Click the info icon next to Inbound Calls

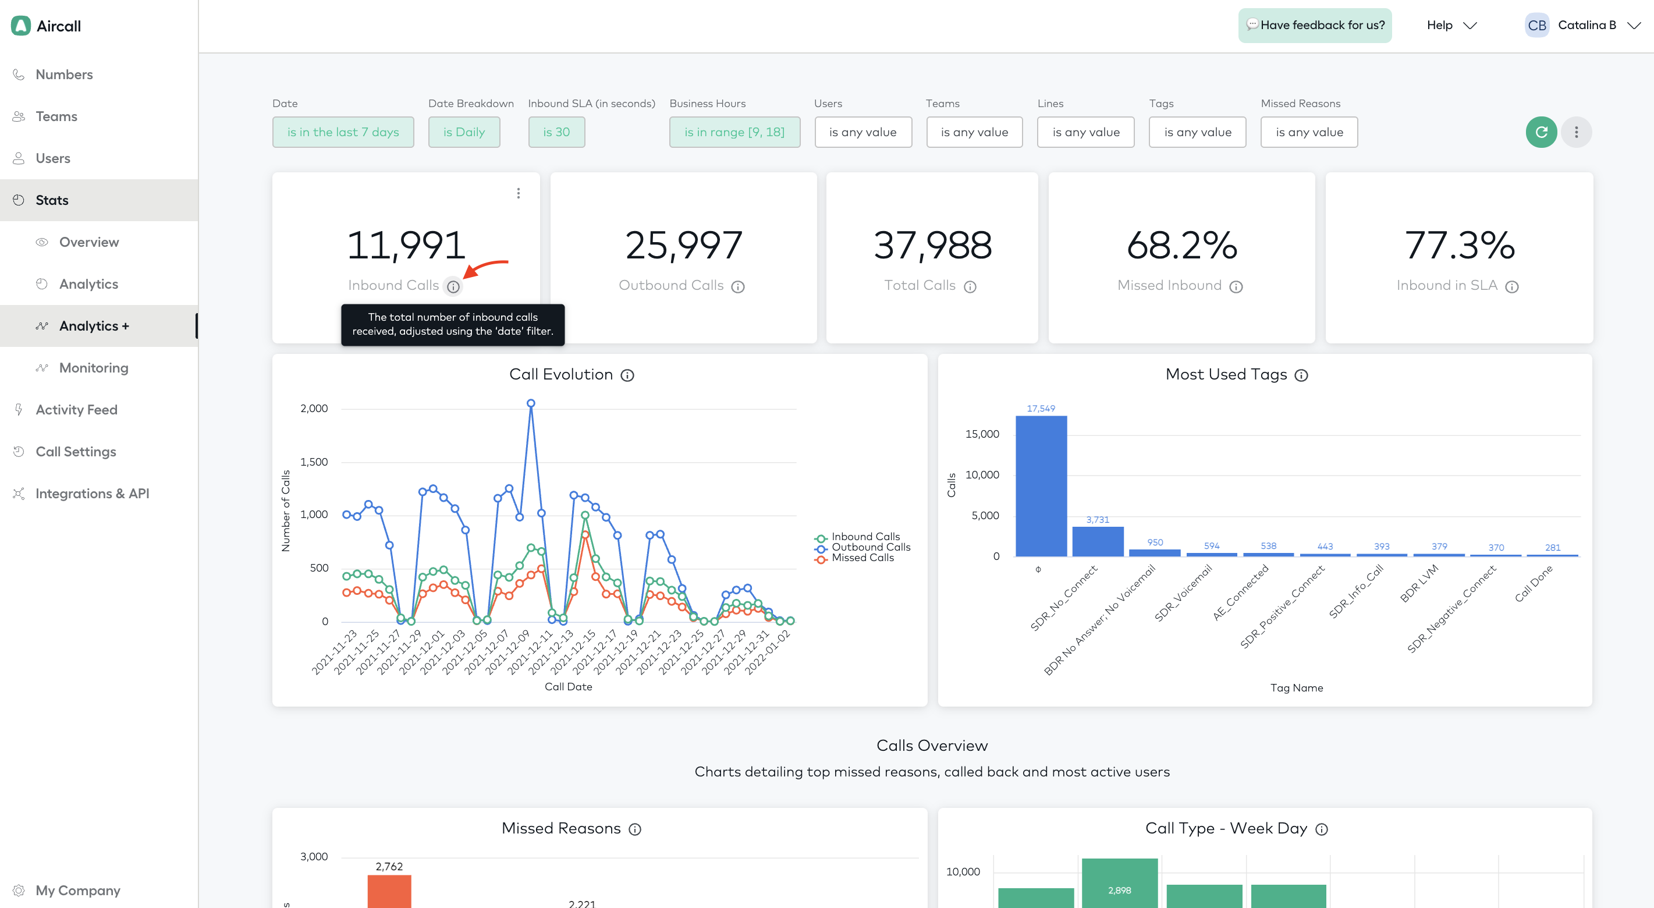click(453, 286)
